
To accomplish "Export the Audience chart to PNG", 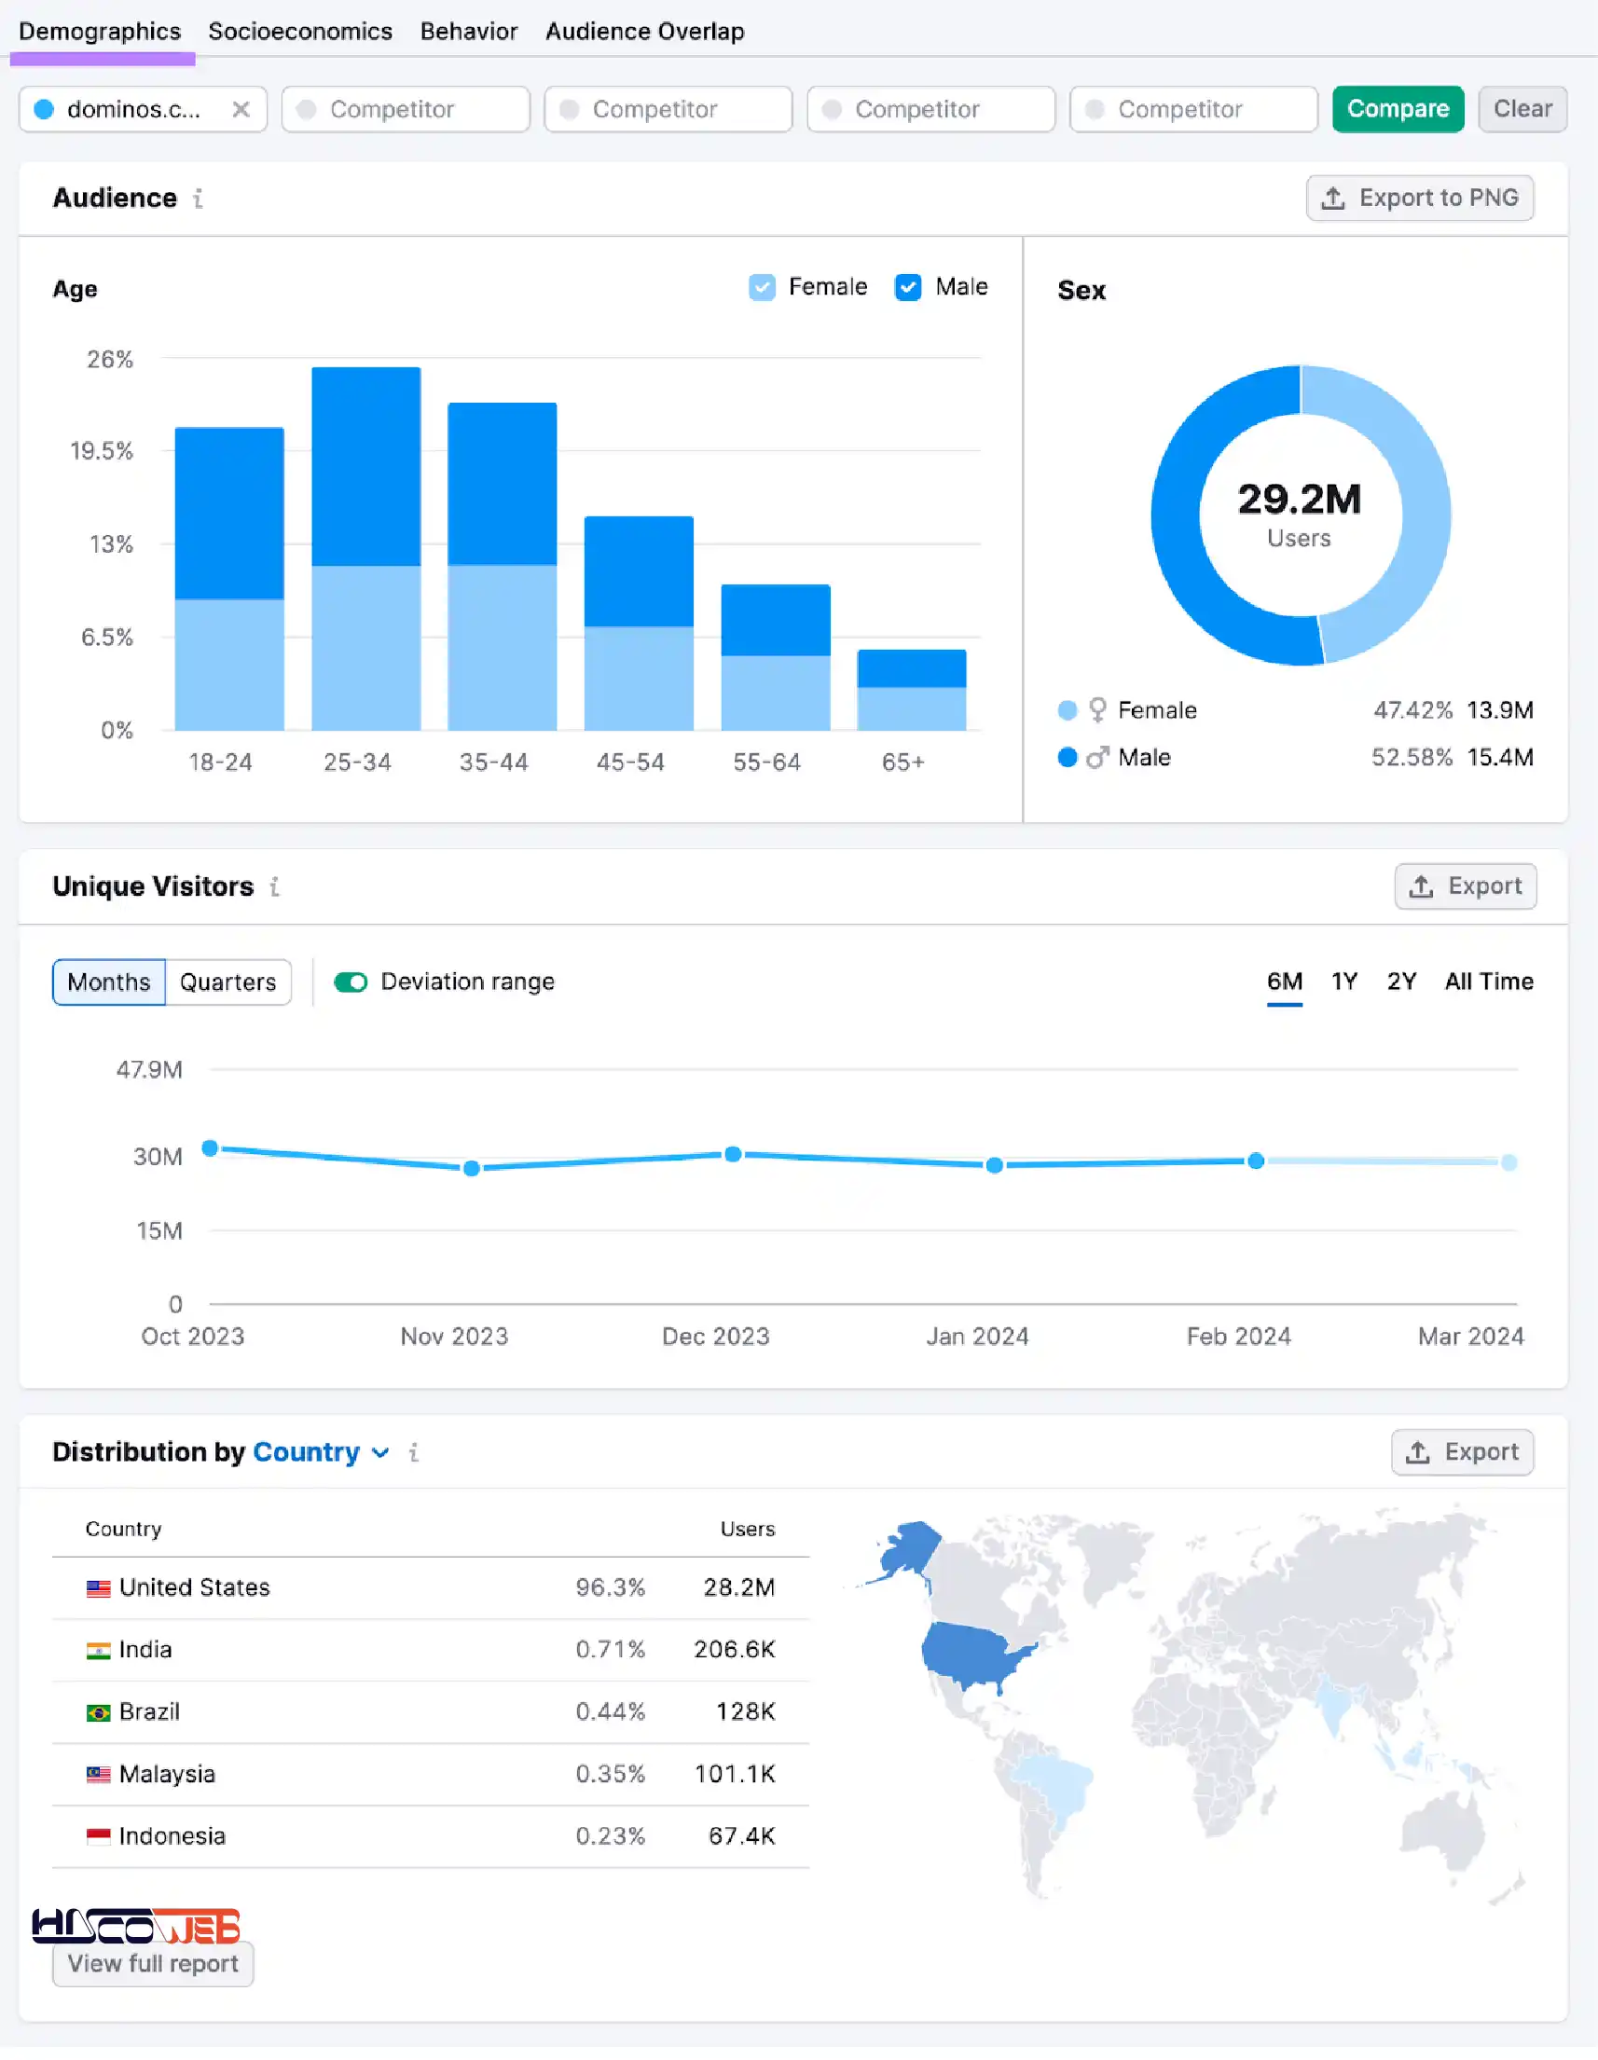I will click(x=1420, y=198).
